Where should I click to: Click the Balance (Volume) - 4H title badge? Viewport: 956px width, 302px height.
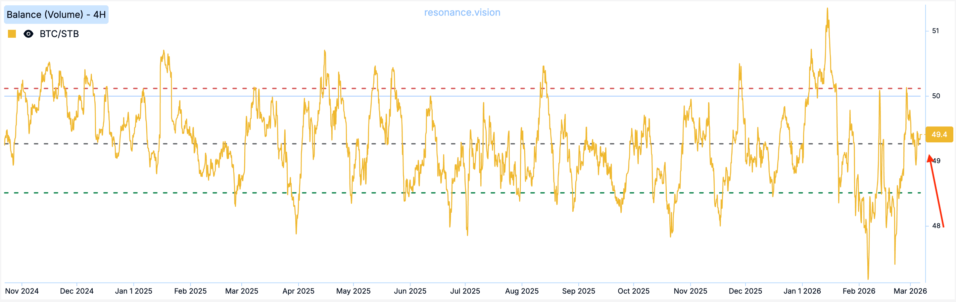56,15
